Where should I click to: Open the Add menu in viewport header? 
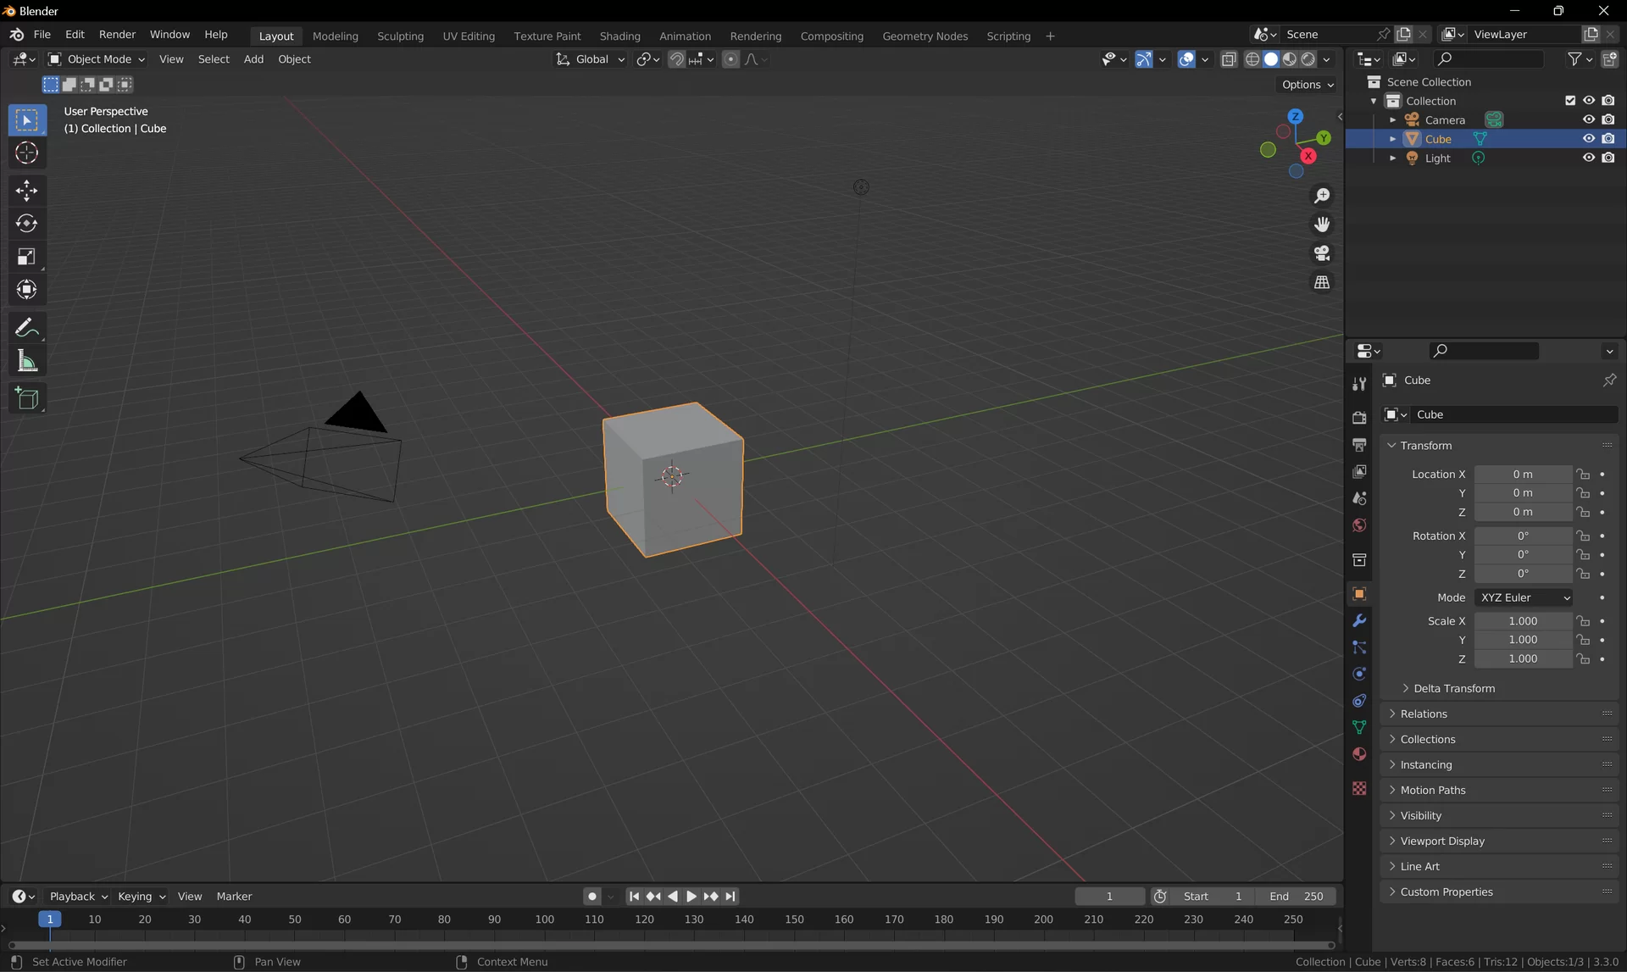pos(253,59)
